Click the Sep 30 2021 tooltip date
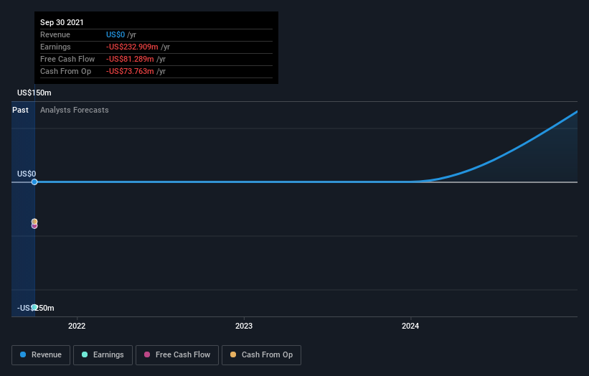Image resolution: width=589 pixels, height=376 pixels. point(62,22)
